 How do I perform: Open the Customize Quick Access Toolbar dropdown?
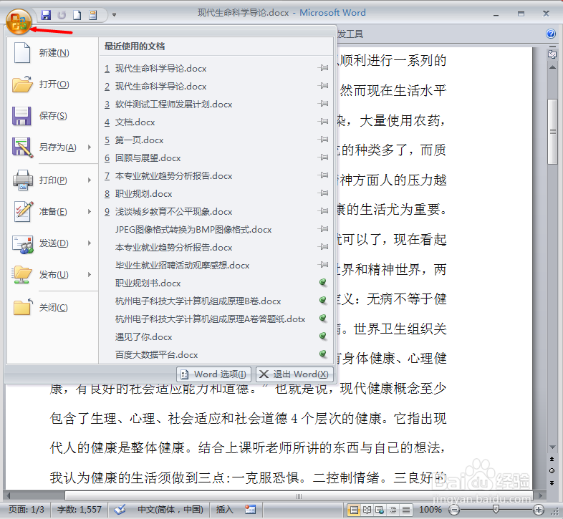coord(114,15)
